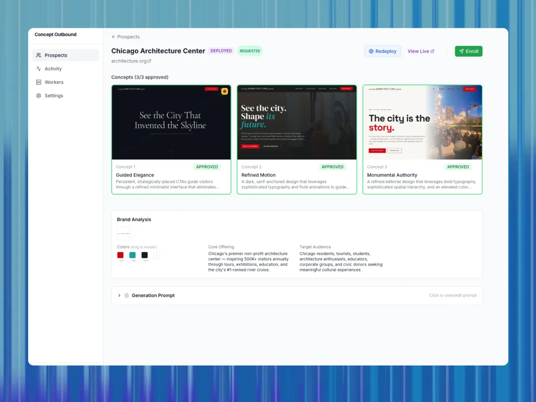Click the "Concepts (3/3 approved)" heading
Viewport: 536px width, 402px height.
point(140,77)
